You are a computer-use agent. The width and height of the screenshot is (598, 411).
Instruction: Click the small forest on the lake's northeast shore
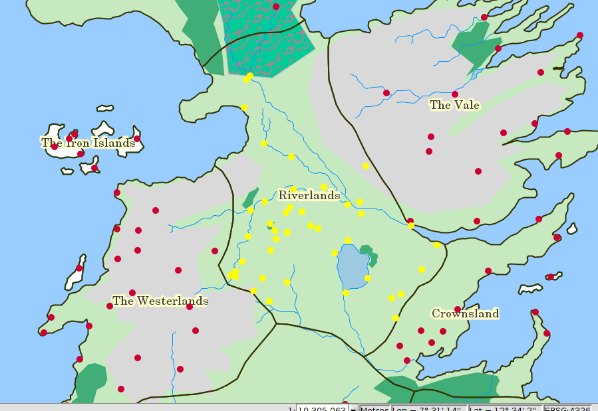point(369,254)
